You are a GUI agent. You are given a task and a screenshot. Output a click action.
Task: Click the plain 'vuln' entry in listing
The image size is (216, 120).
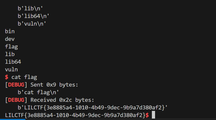tap(11, 69)
